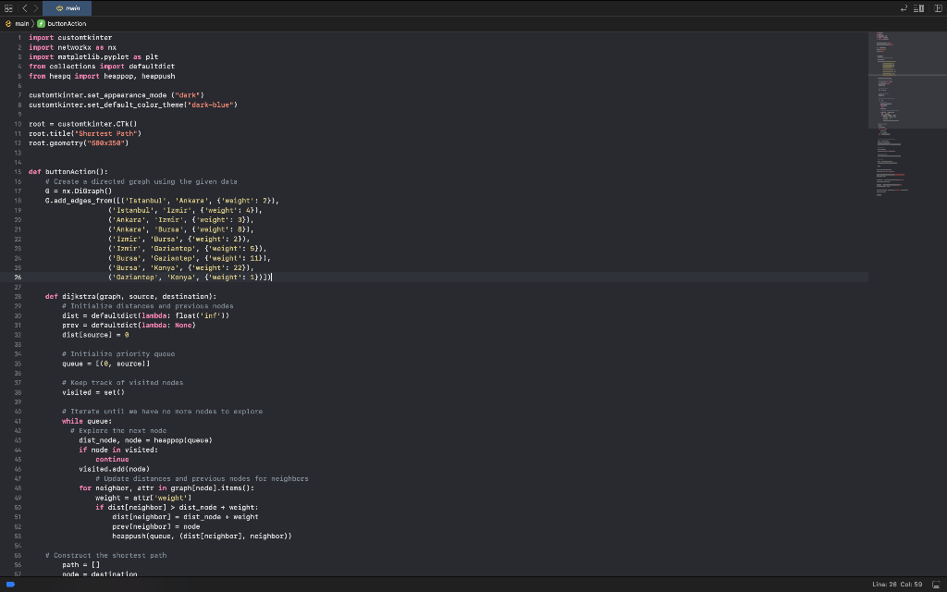Open the editor options lines icon

coord(918,8)
